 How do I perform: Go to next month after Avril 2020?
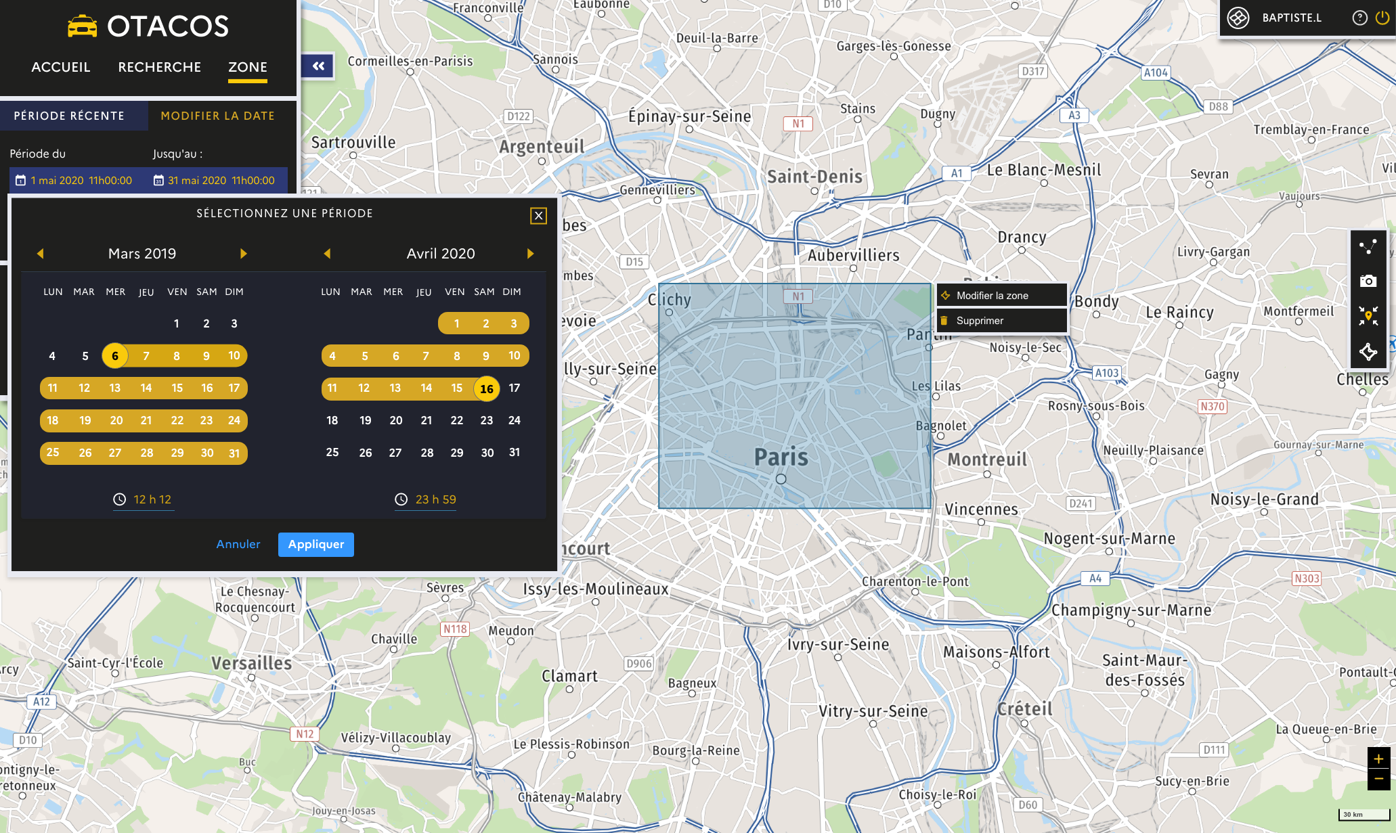pos(530,254)
